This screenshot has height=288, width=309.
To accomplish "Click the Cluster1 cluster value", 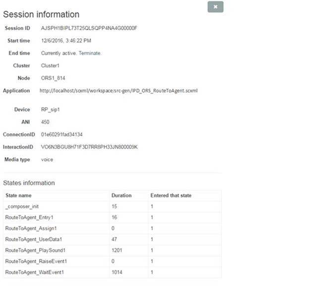I will pyautogui.click(x=50, y=65).
